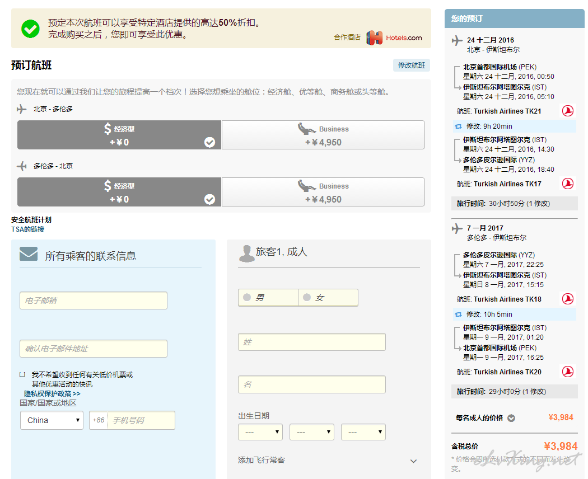The width and height of the screenshot is (588, 479).
Task: Click the price details chevron beside 每名成人的价格
Action: coord(511,418)
